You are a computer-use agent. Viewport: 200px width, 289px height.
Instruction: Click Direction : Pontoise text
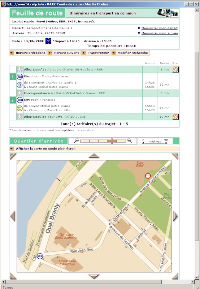39,100
